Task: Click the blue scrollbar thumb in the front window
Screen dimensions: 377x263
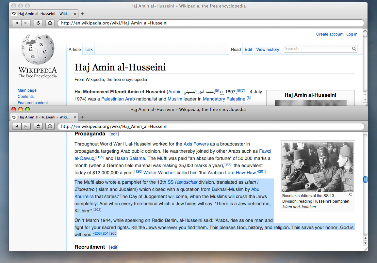Action: click(x=365, y=179)
